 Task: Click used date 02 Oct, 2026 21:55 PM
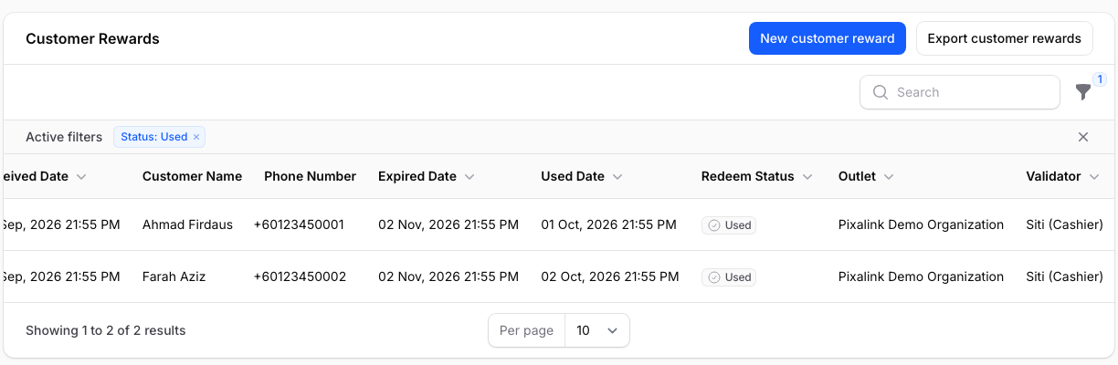tap(608, 276)
